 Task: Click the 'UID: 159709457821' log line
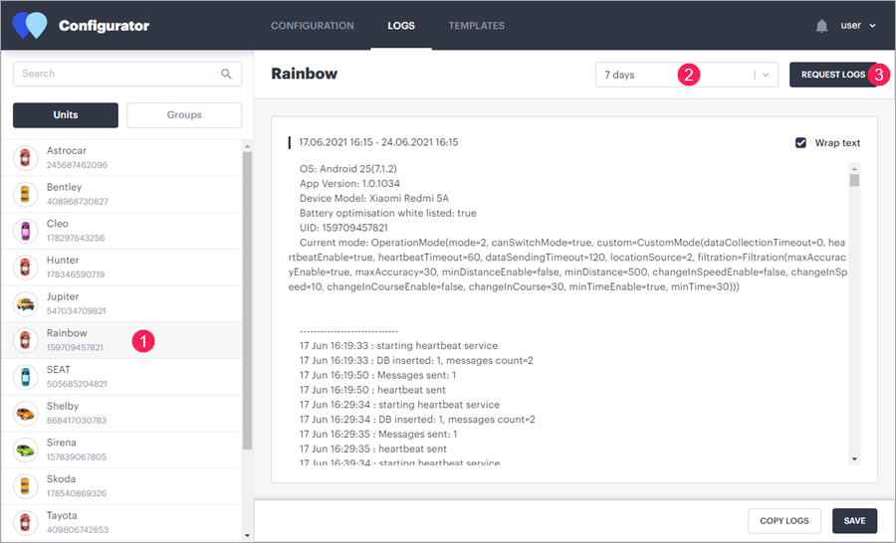click(x=343, y=228)
